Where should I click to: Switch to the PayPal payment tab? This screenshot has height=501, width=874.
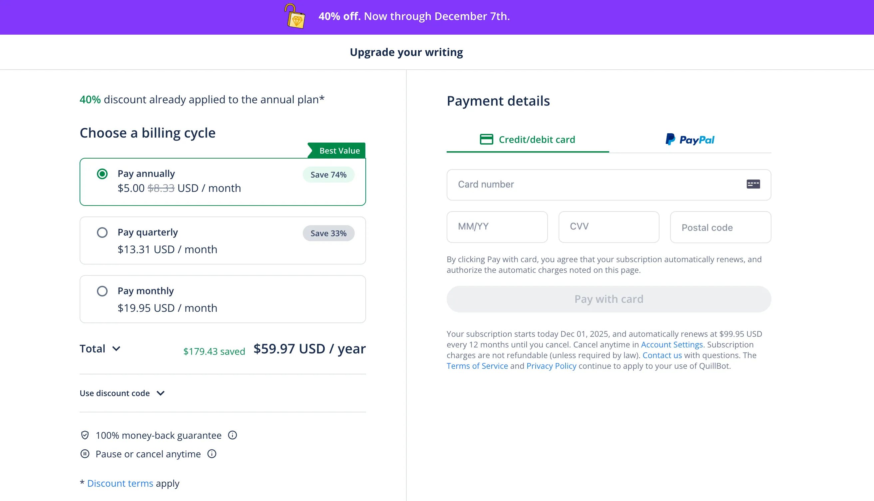[689, 139]
